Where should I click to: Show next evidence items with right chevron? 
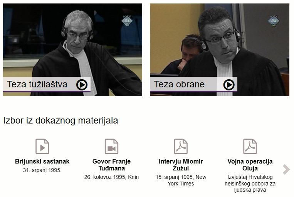[x=286, y=169]
